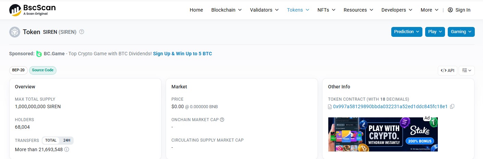
Task: Click the BscScan logo
Action: click(32, 10)
